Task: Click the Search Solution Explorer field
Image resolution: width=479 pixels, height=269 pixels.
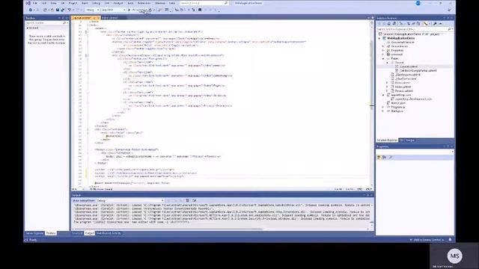Action: (414, 29)
